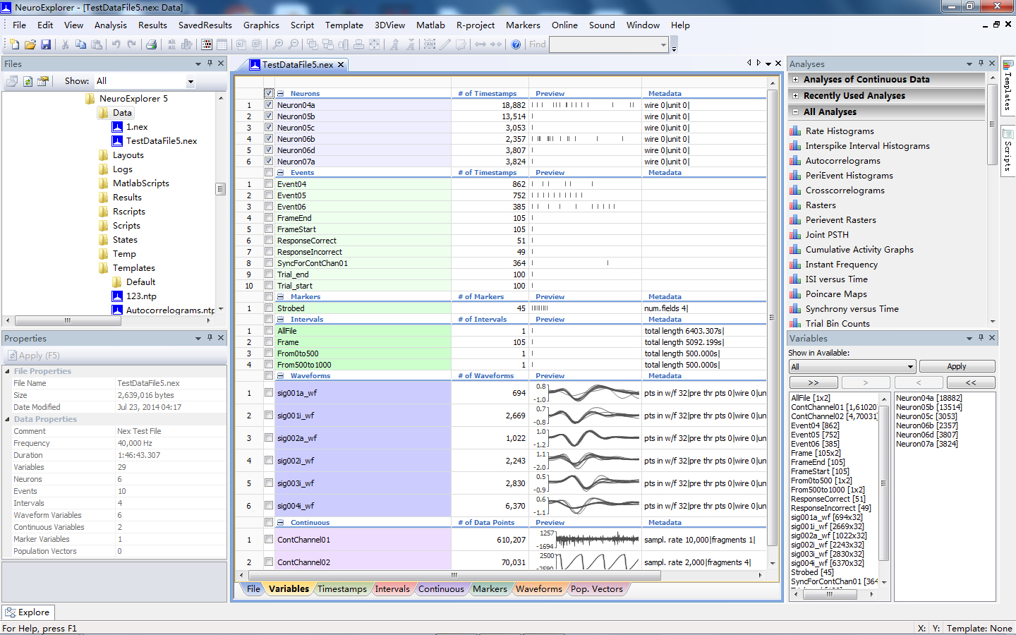The height and width of the screenshot is (635, 1016).
Task: Click the data table horizontal scrollbar
Action: 454,575
